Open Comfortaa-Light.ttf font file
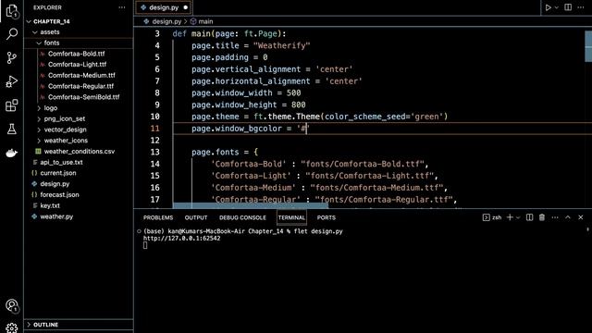 [77, 65]
